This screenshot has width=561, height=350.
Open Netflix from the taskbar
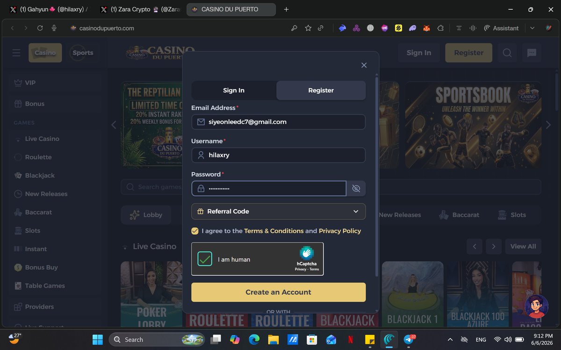pyautogui.click(x=350, y=339)
